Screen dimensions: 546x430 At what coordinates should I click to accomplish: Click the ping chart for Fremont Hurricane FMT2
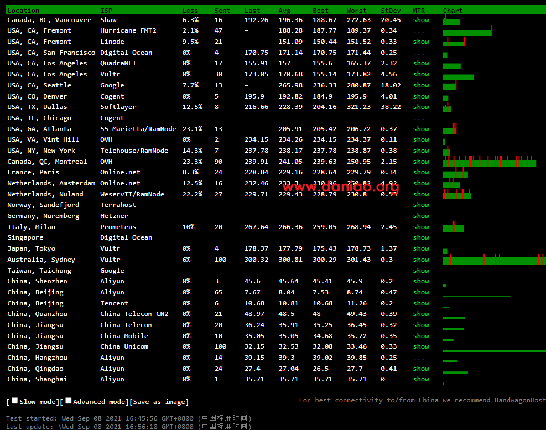(x=467, y=31)
